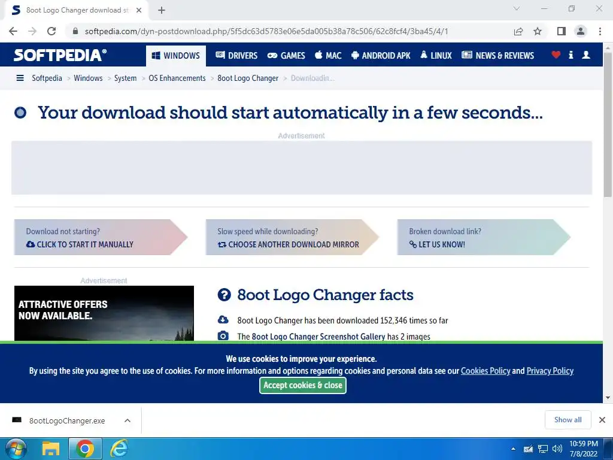Viewport: 613px width, 460px height.
Task: Go to Softpedia breadcrumb link
Action: pos(47,78)
